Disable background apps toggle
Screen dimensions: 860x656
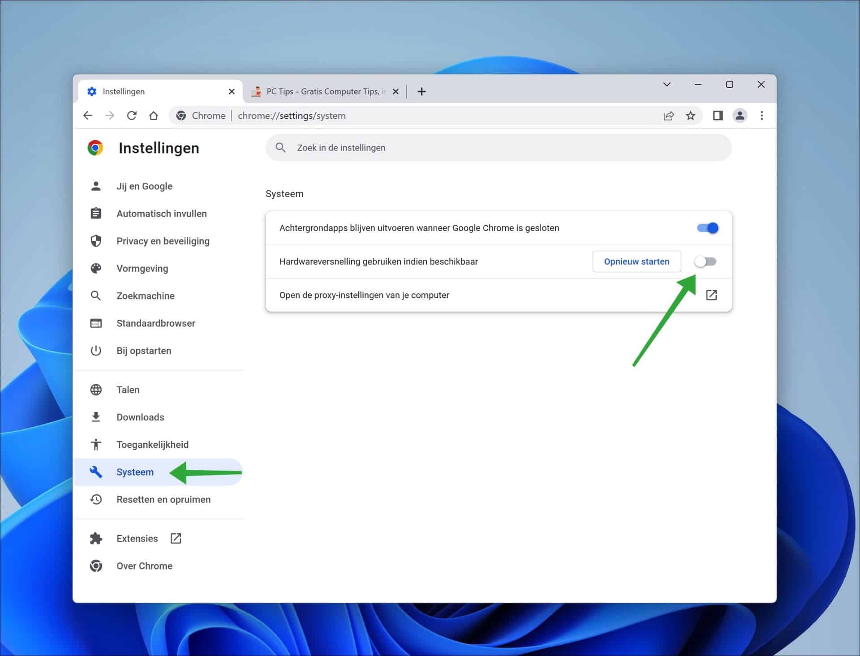707,228
